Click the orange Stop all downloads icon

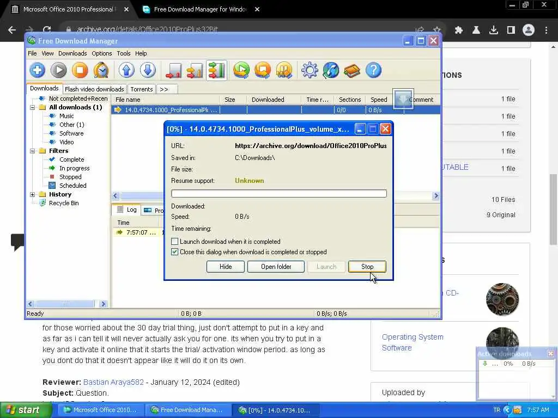263,70
